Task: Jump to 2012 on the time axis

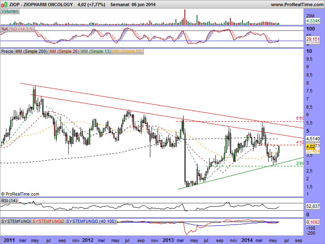Action: click(x=88, y=240)
